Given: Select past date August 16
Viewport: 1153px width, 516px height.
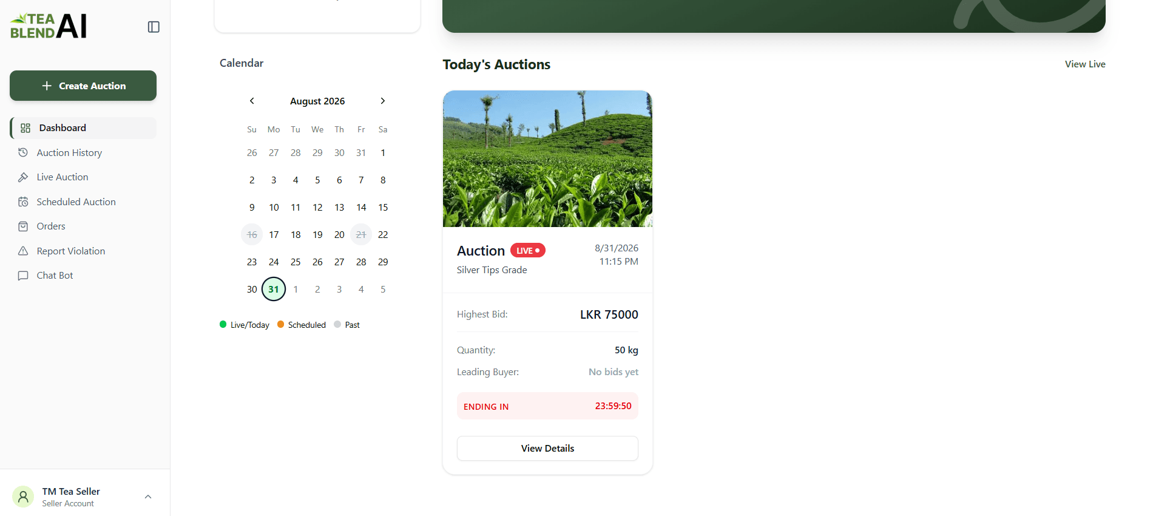Looking at the screenshot, I should [x=252, y=234].
